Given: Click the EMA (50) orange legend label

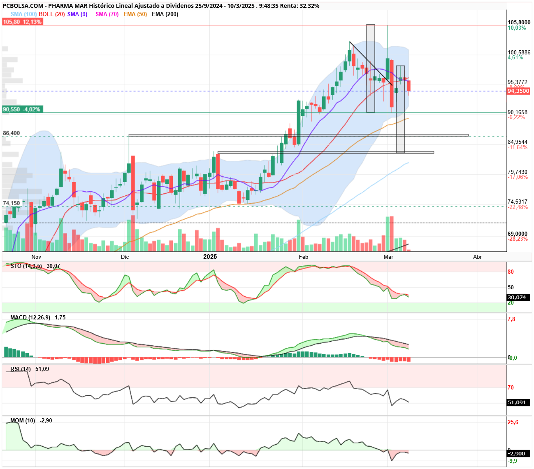Looking at the screenshot, I should (x=135, y=14).
